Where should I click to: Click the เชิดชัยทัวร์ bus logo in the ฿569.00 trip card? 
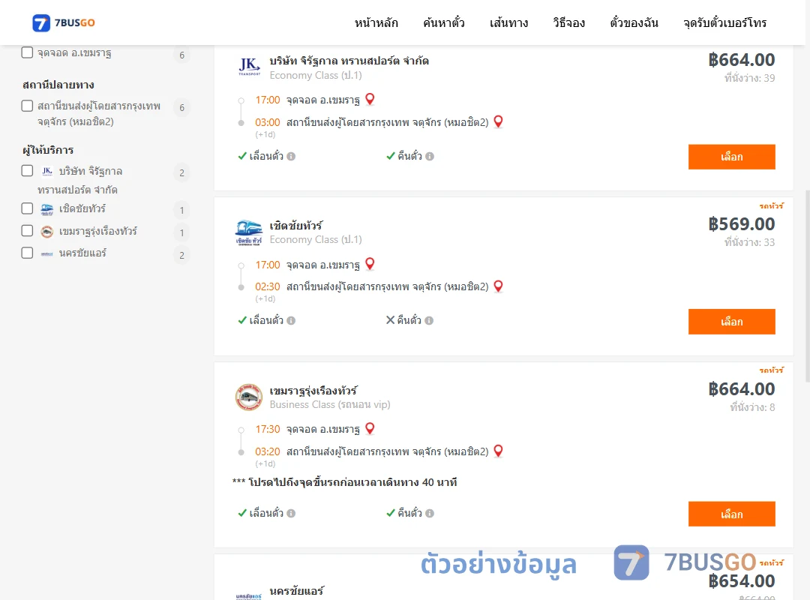(x=248, y=232)
